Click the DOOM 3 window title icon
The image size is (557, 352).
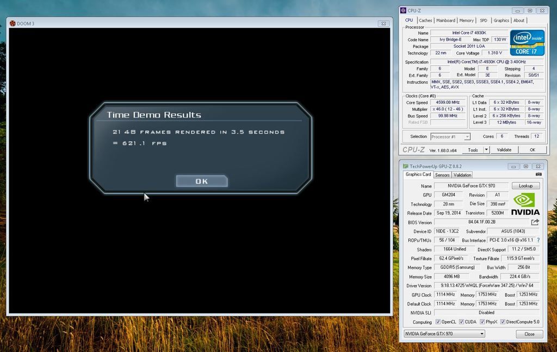(13, 23)
